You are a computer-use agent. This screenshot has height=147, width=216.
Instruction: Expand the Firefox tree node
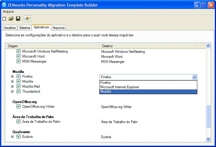click(x=12, y=76)
